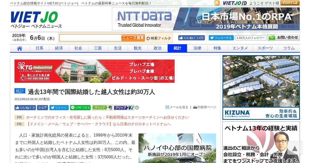Click the clip help question mark icon

click(x=137, y=108)
